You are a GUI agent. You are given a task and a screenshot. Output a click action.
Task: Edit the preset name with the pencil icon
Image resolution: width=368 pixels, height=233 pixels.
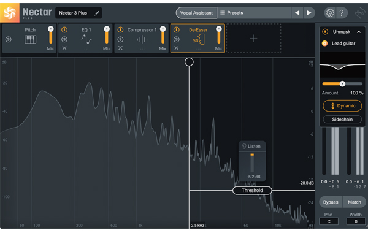pos(96,13)
